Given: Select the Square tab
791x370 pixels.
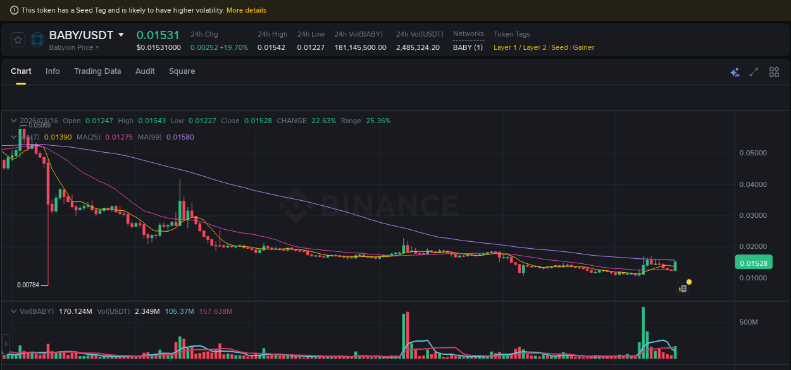Looking at the screenshot, I should click(x=182, y=71).
